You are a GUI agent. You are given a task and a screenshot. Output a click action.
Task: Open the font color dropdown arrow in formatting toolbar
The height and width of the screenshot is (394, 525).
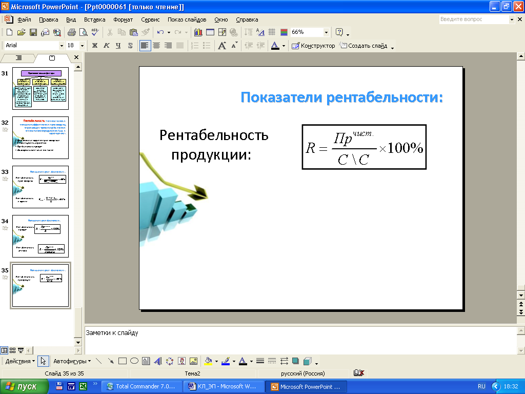pos(284,46)
